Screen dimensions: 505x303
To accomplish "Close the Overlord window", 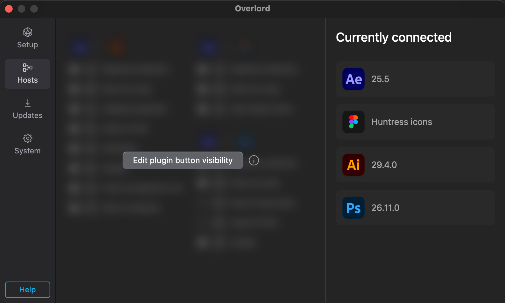I will (x=9, y=9).
